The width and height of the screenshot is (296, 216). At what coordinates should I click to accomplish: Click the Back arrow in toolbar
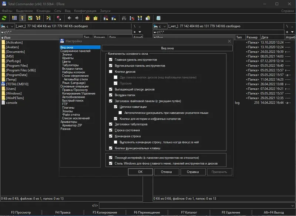point(68,18)
